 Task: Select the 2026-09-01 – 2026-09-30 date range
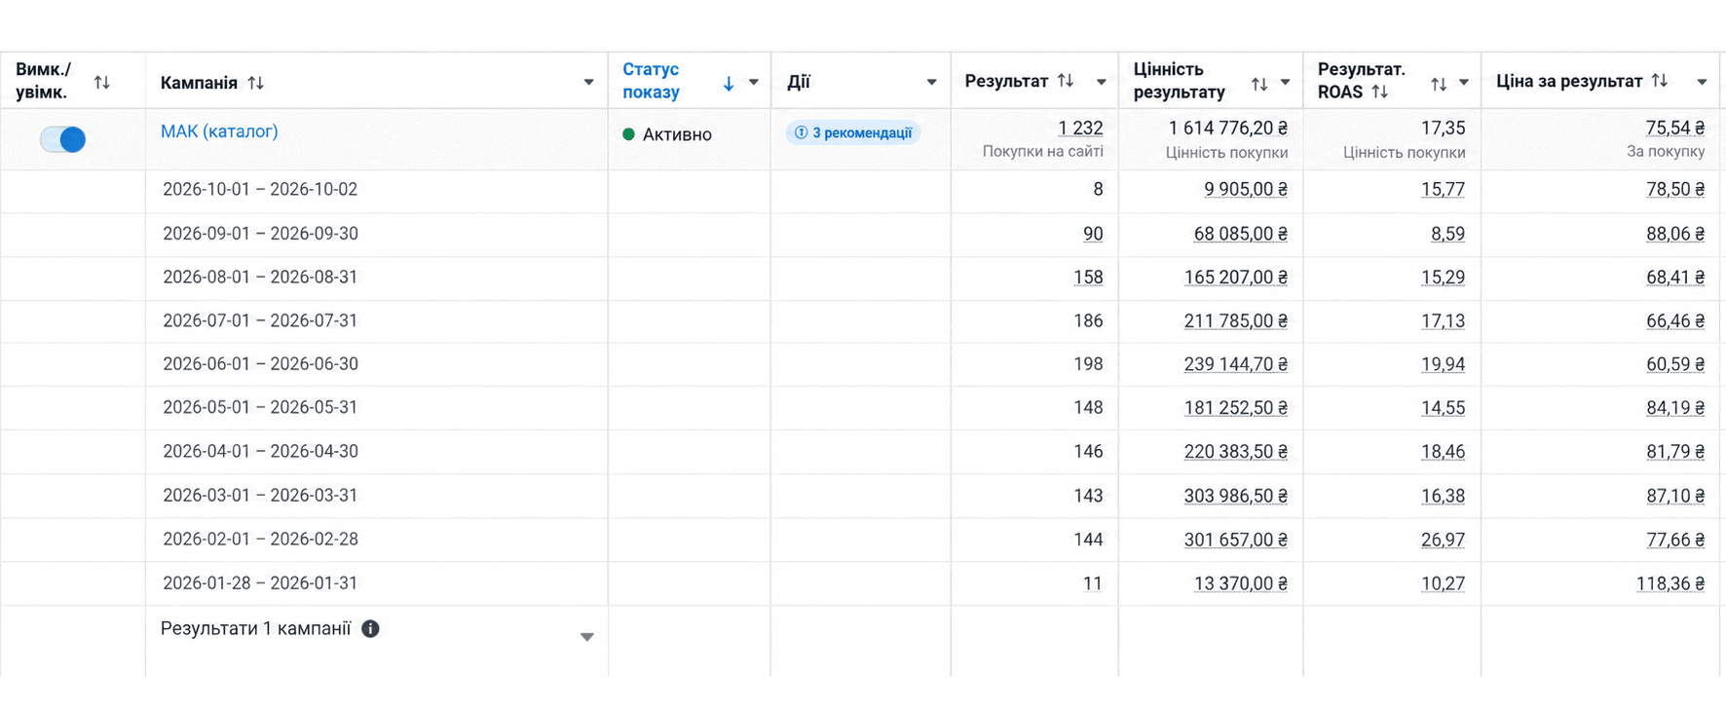click(260, 234)
